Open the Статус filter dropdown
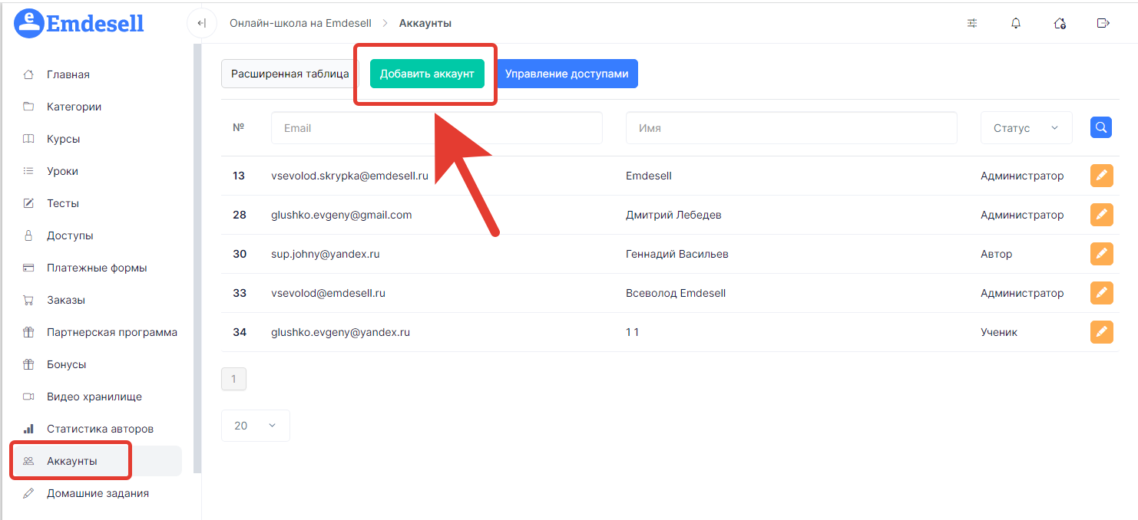The height and width of the screenshot is (520, 1138). tap(1026, 128)
